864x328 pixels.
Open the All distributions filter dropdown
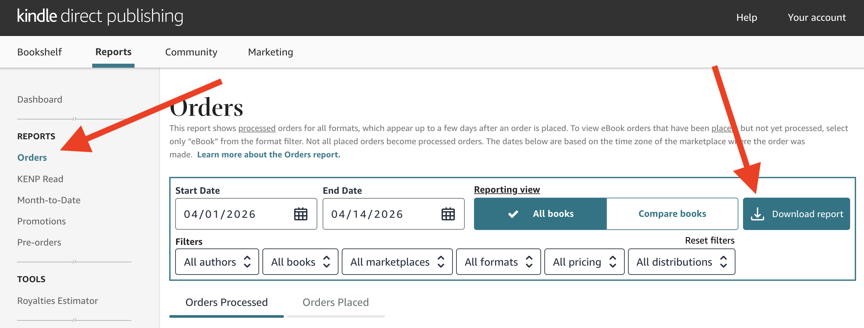click(x=682, y=262)
